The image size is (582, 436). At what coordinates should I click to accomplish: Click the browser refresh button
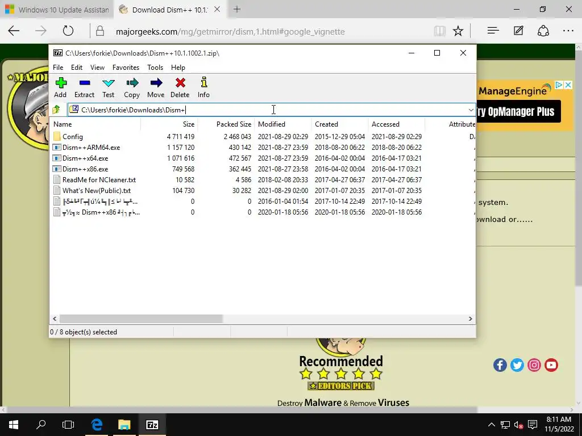[x=68, y=31]
